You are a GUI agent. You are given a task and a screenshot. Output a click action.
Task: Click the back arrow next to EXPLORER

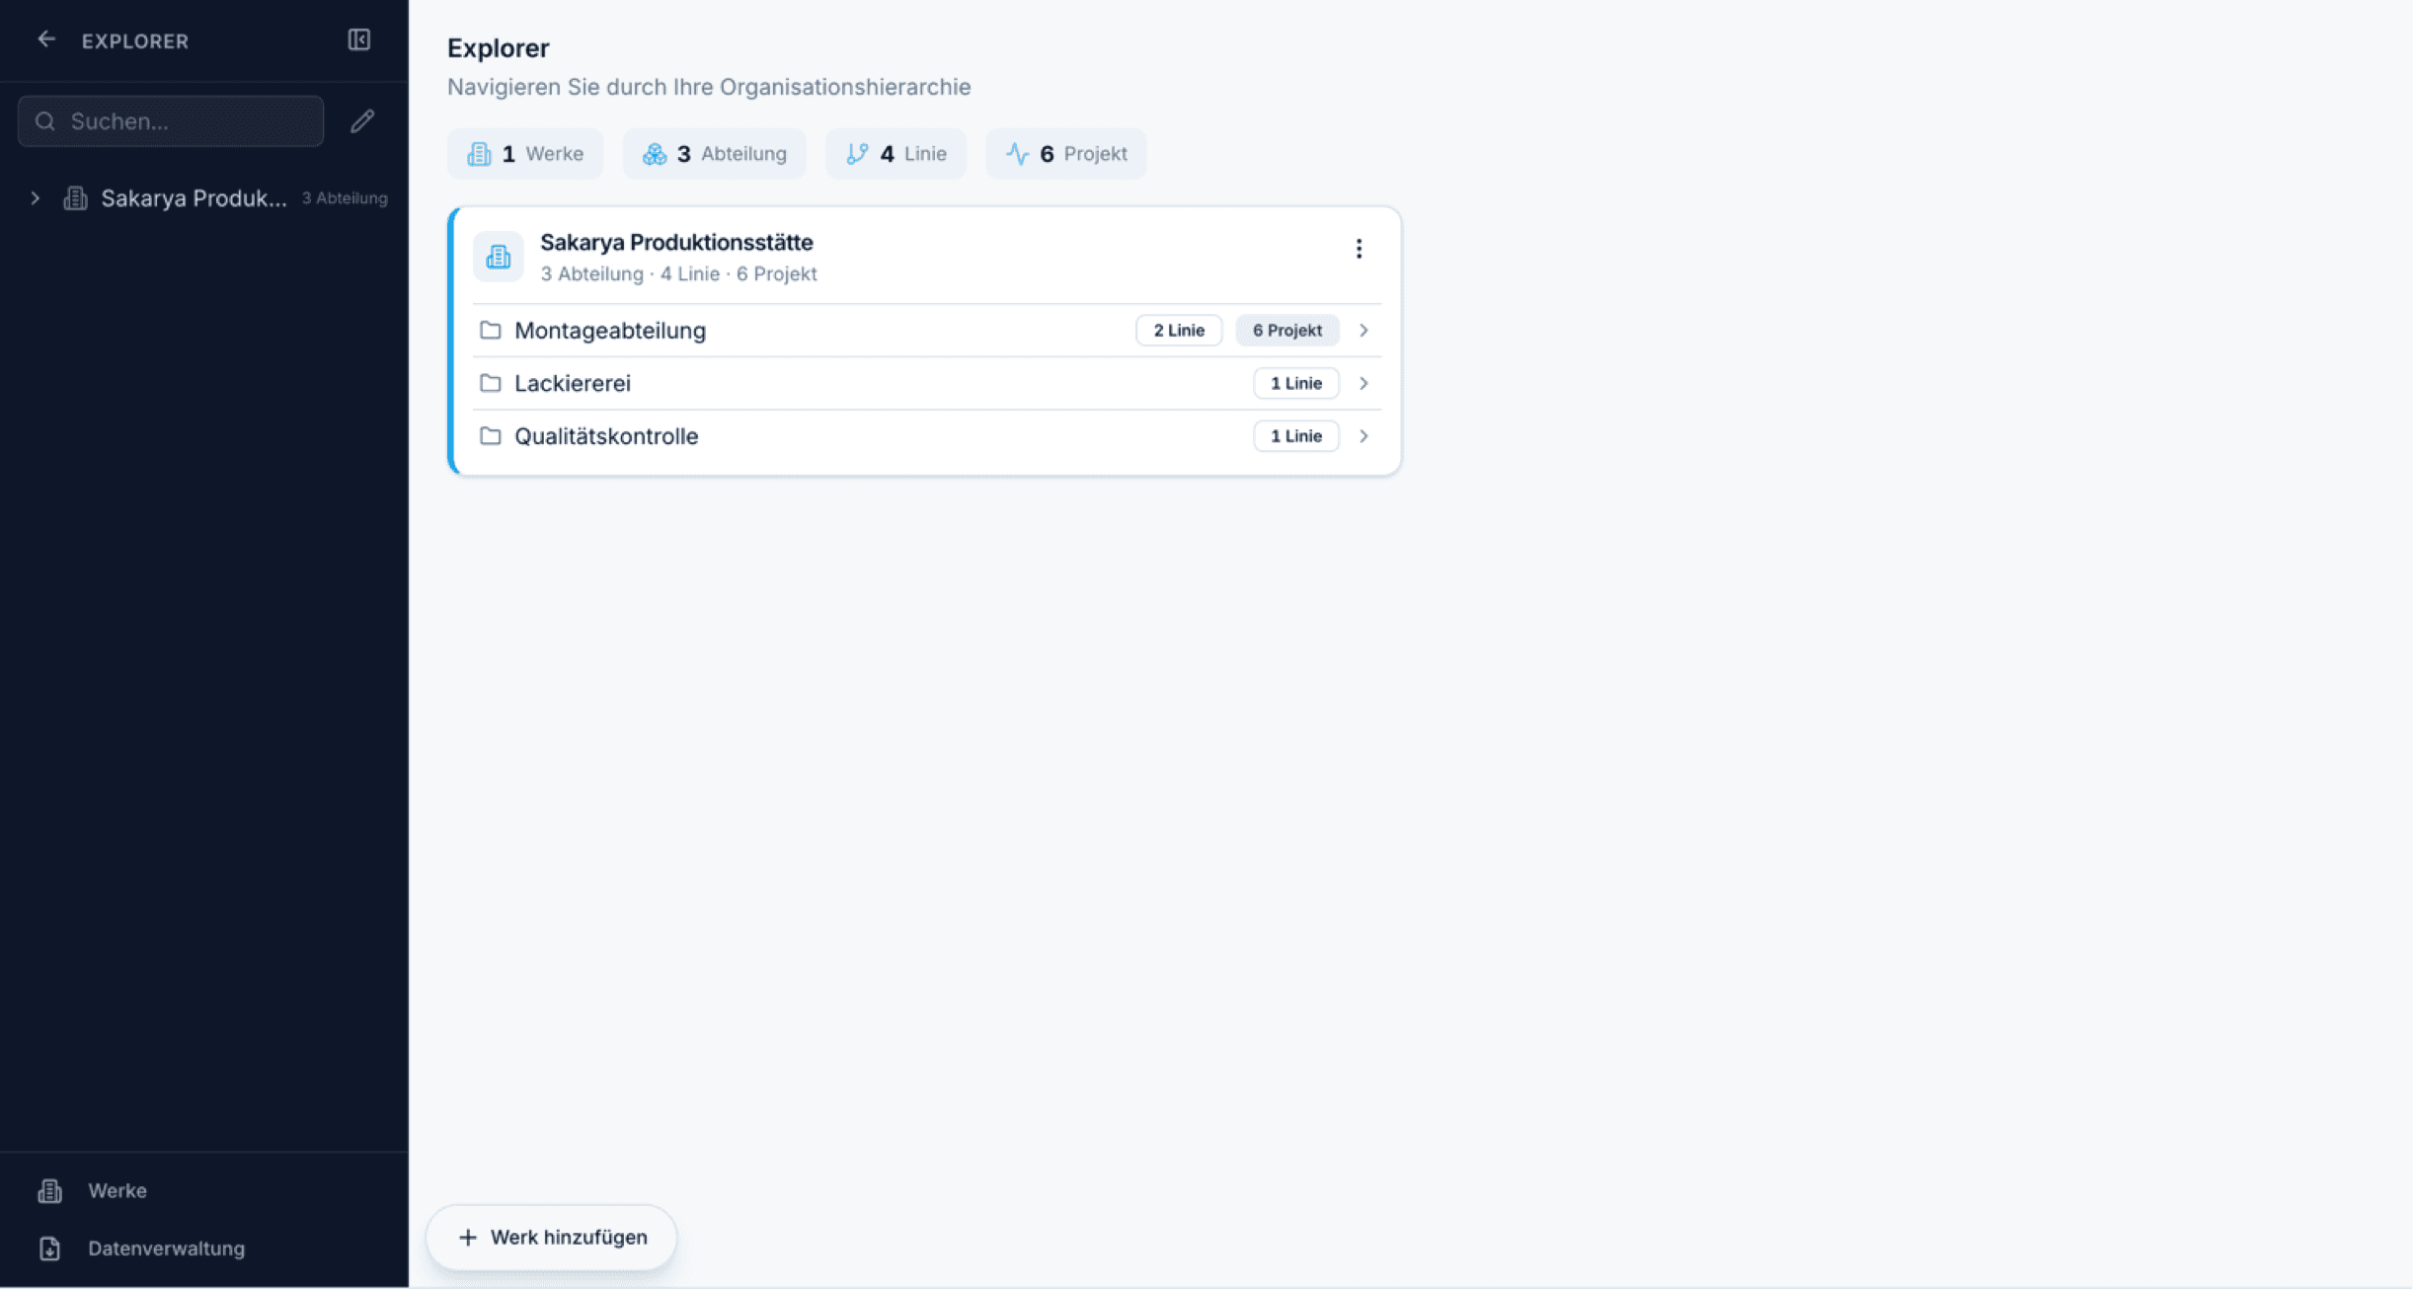tap(45, 39)
